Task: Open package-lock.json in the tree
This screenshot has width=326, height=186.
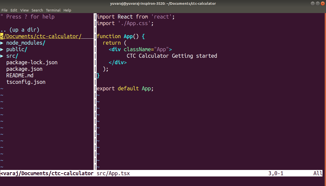Action: click(x=32, y=63)
